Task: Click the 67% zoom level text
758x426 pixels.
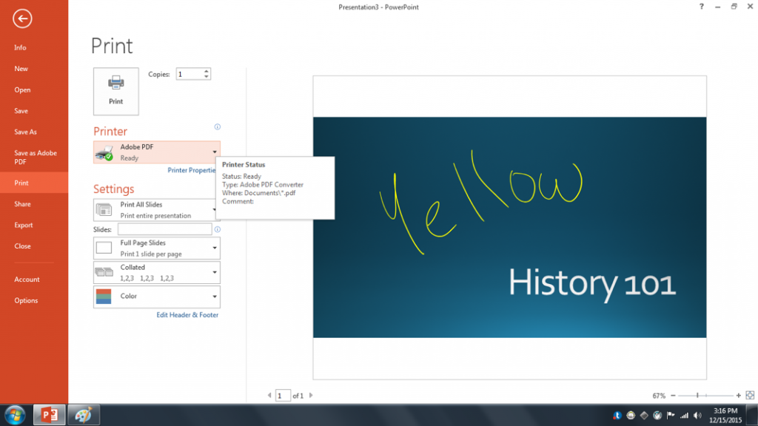Action: coord(658,396)
